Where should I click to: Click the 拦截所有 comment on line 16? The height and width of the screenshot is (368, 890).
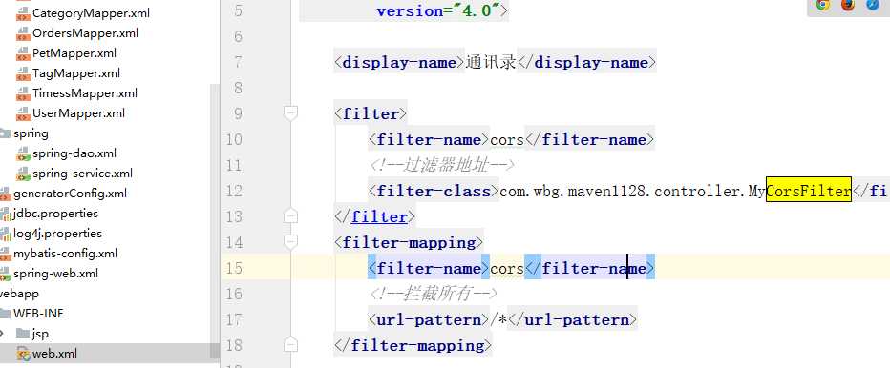433,294
